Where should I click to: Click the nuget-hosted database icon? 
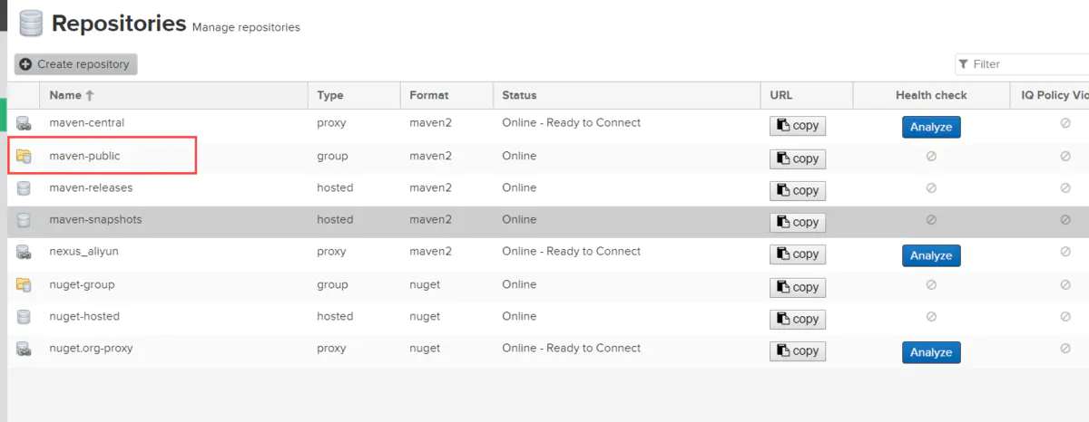(x=24, y=317)
